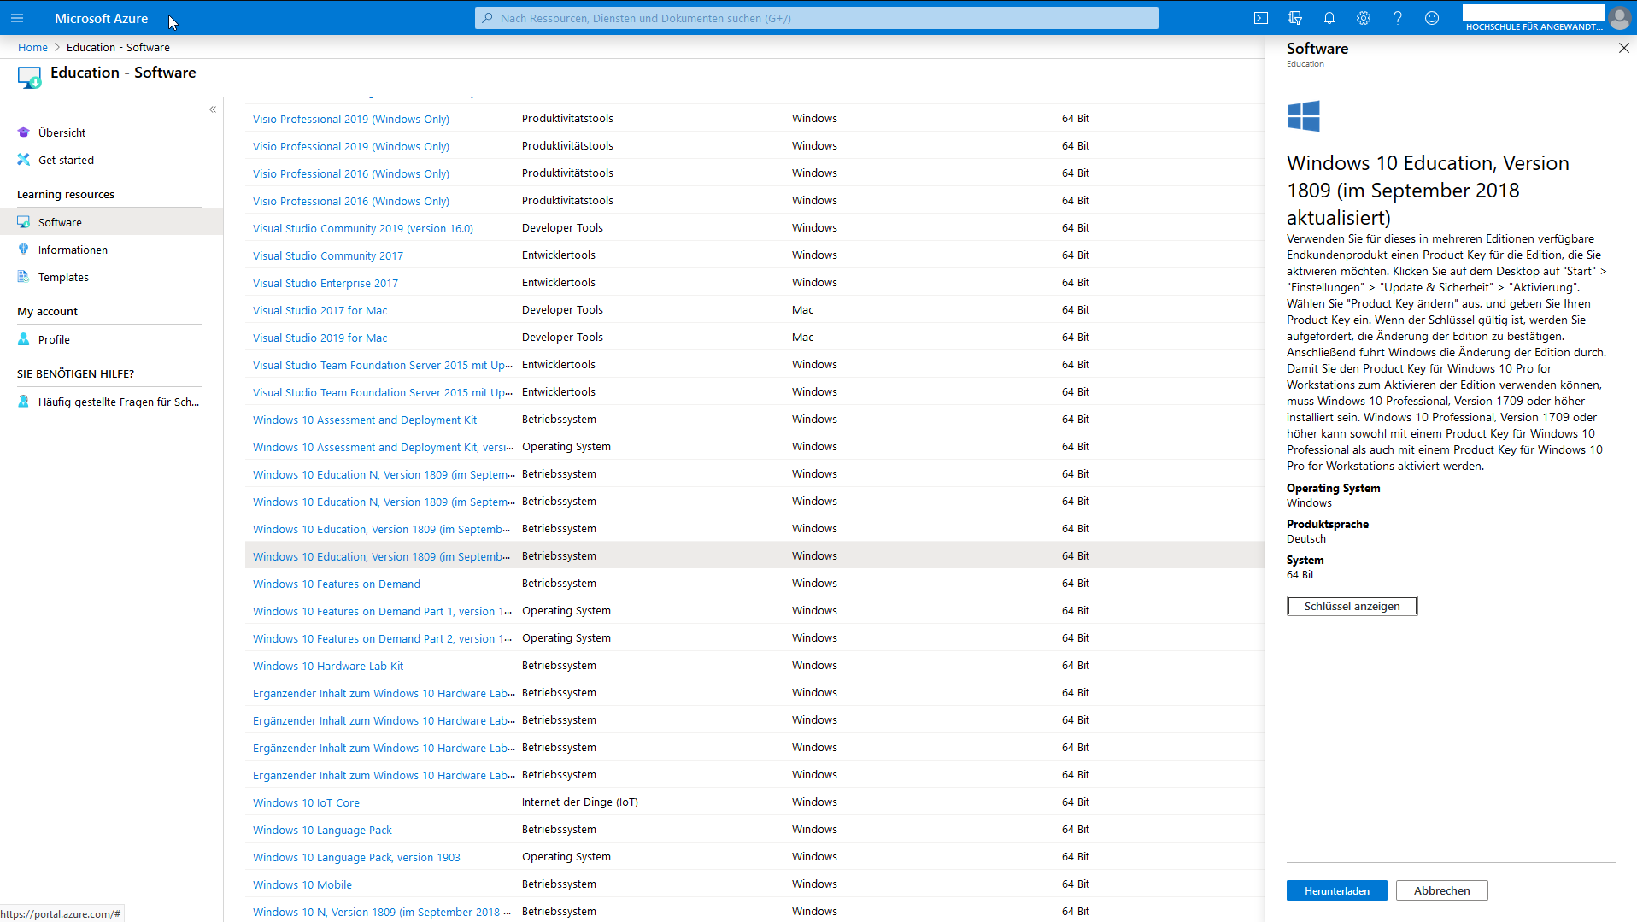Click the Microsoft Azure brand title
This screenshot has width=1637, height=922.
point(101,18)
